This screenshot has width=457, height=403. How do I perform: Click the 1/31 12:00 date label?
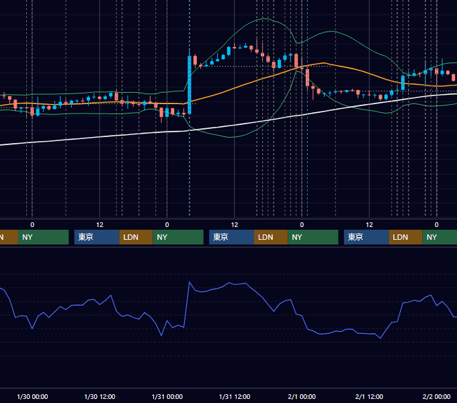tap(235, 396)
